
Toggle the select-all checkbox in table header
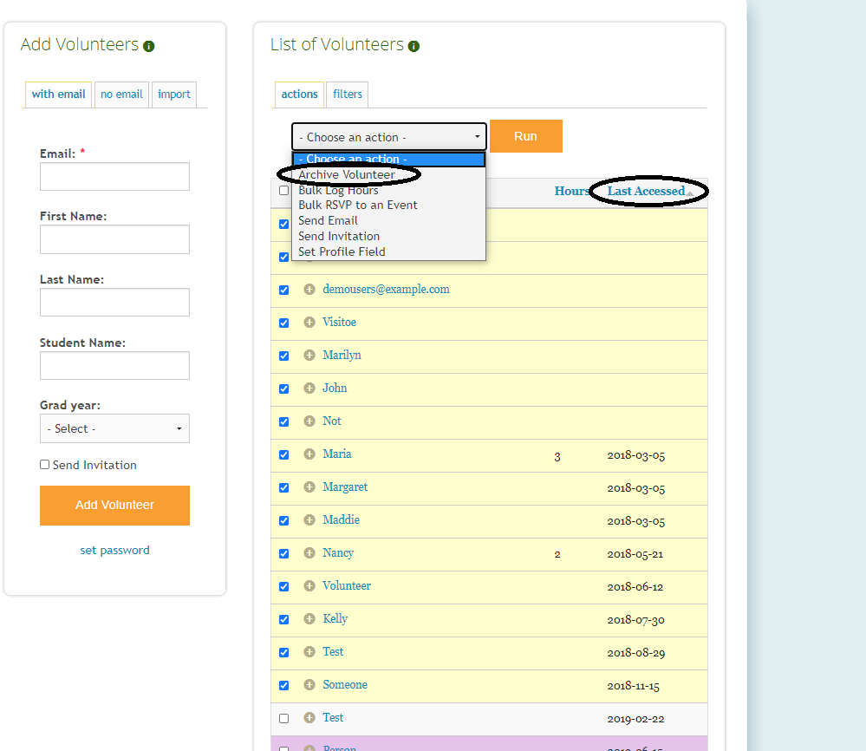click(x=283, y=191)
